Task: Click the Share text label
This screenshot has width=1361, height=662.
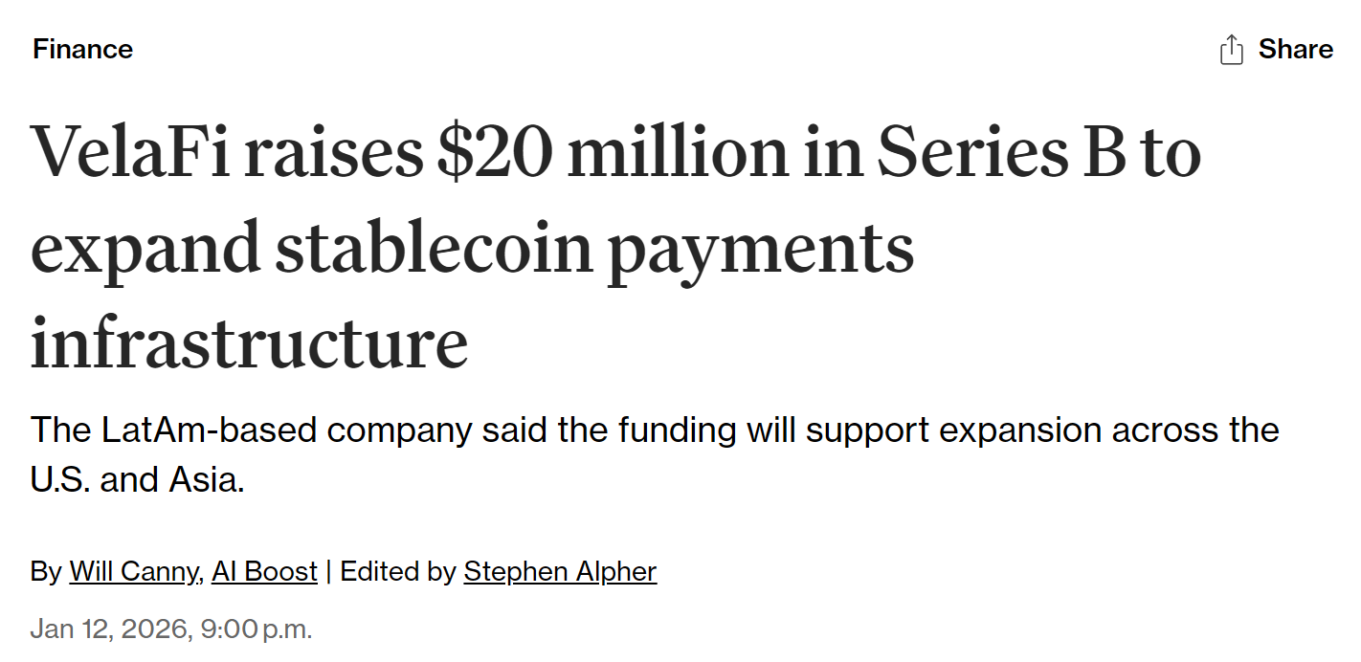Action: click(1295, 50)
